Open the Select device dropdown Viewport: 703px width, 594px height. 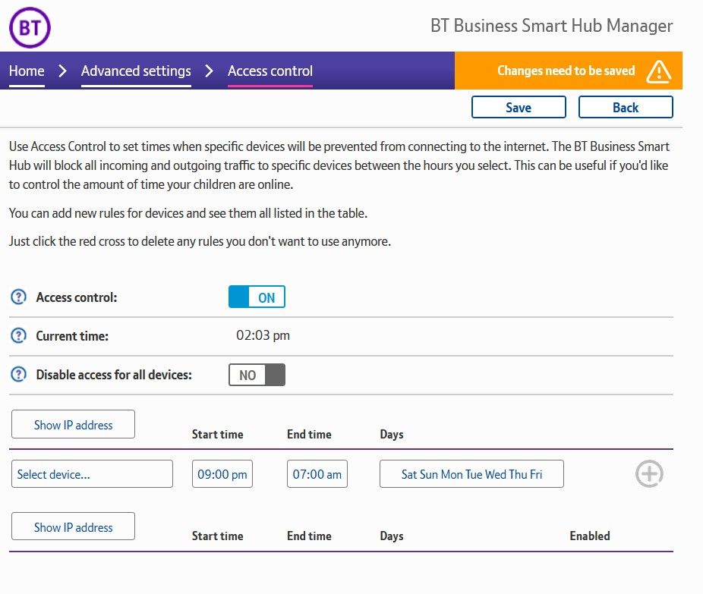(x=91, y=473)
